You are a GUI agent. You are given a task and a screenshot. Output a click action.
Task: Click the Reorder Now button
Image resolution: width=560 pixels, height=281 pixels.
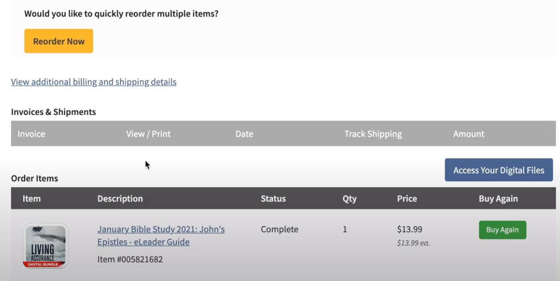pos(59,41)
